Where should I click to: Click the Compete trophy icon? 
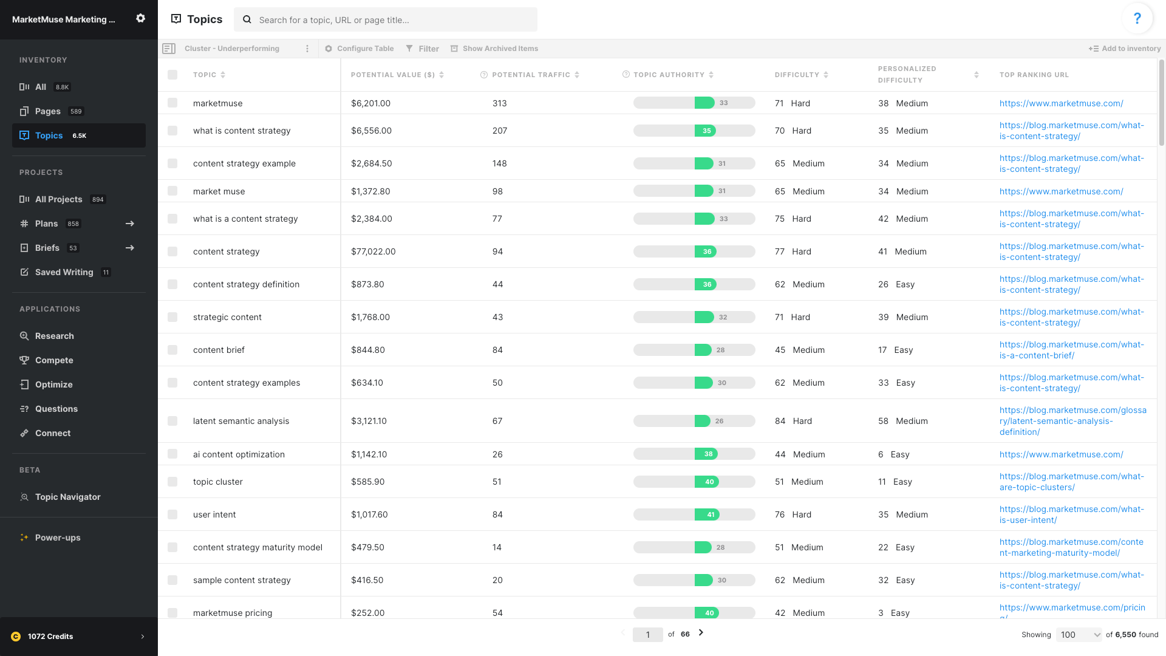(x=24, y=360)
